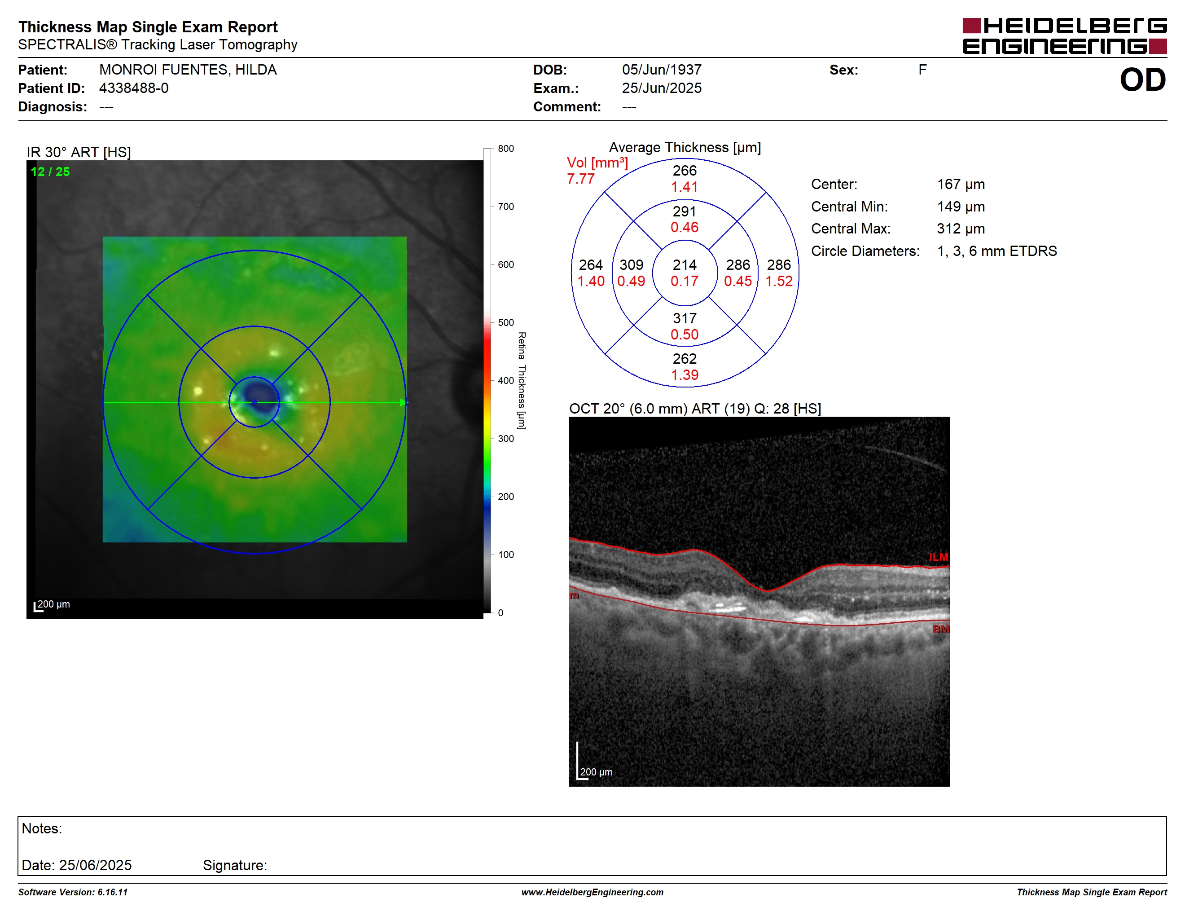Click the Signature field label
The image size is (1185, 916).
coord(235,865)
